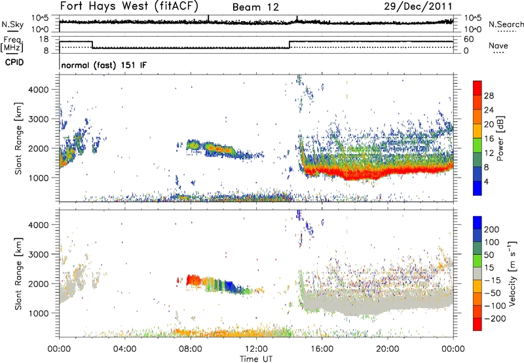Click the 'Time UT' axis label
524x363 pixels.
[256, 359]
